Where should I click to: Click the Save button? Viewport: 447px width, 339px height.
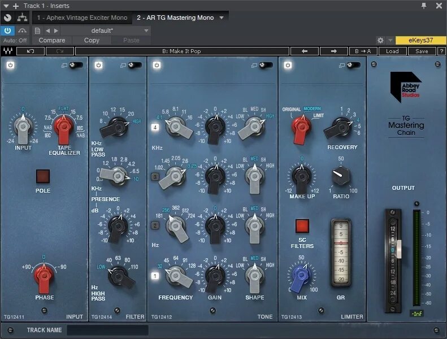[x=422, y=51]
